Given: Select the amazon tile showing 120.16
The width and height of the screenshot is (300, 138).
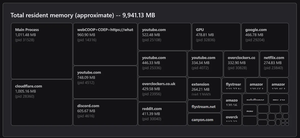Looking at the screenshot, I should point(232,102).
